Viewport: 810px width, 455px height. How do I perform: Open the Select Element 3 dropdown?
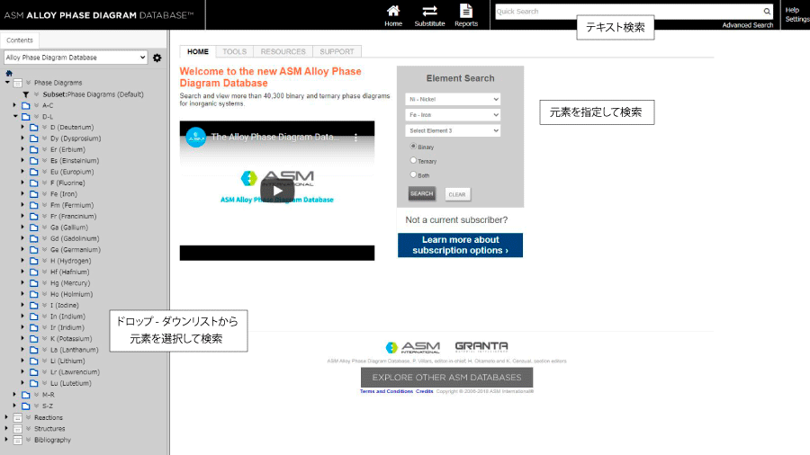click(453, 130)
